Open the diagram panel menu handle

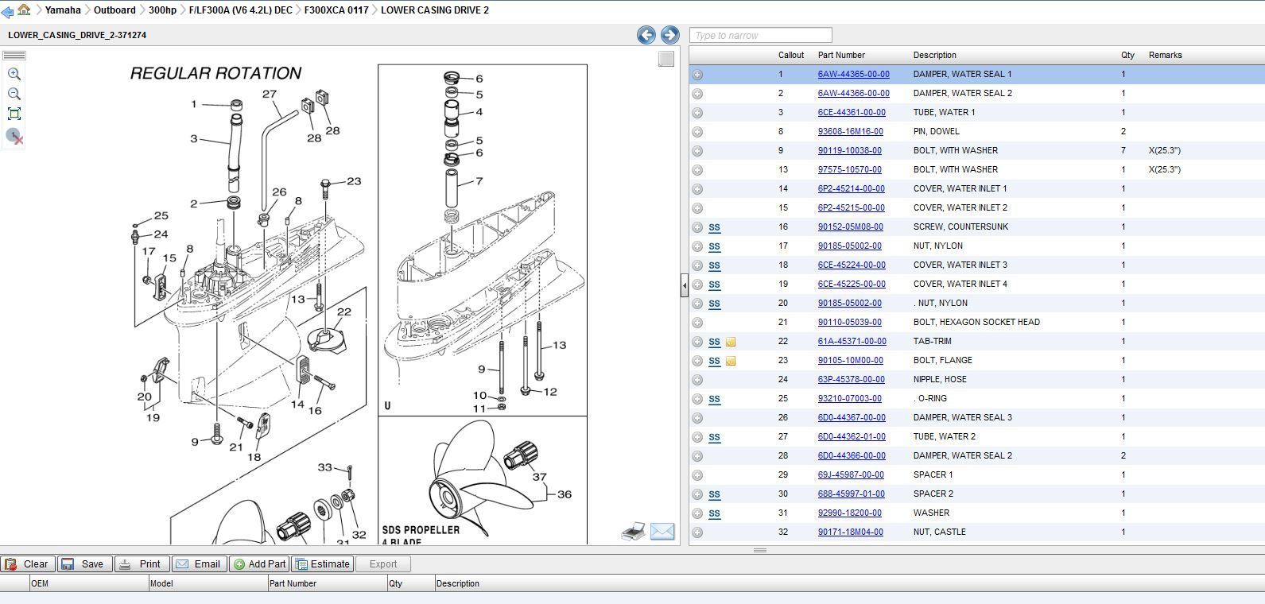(14, 56)
